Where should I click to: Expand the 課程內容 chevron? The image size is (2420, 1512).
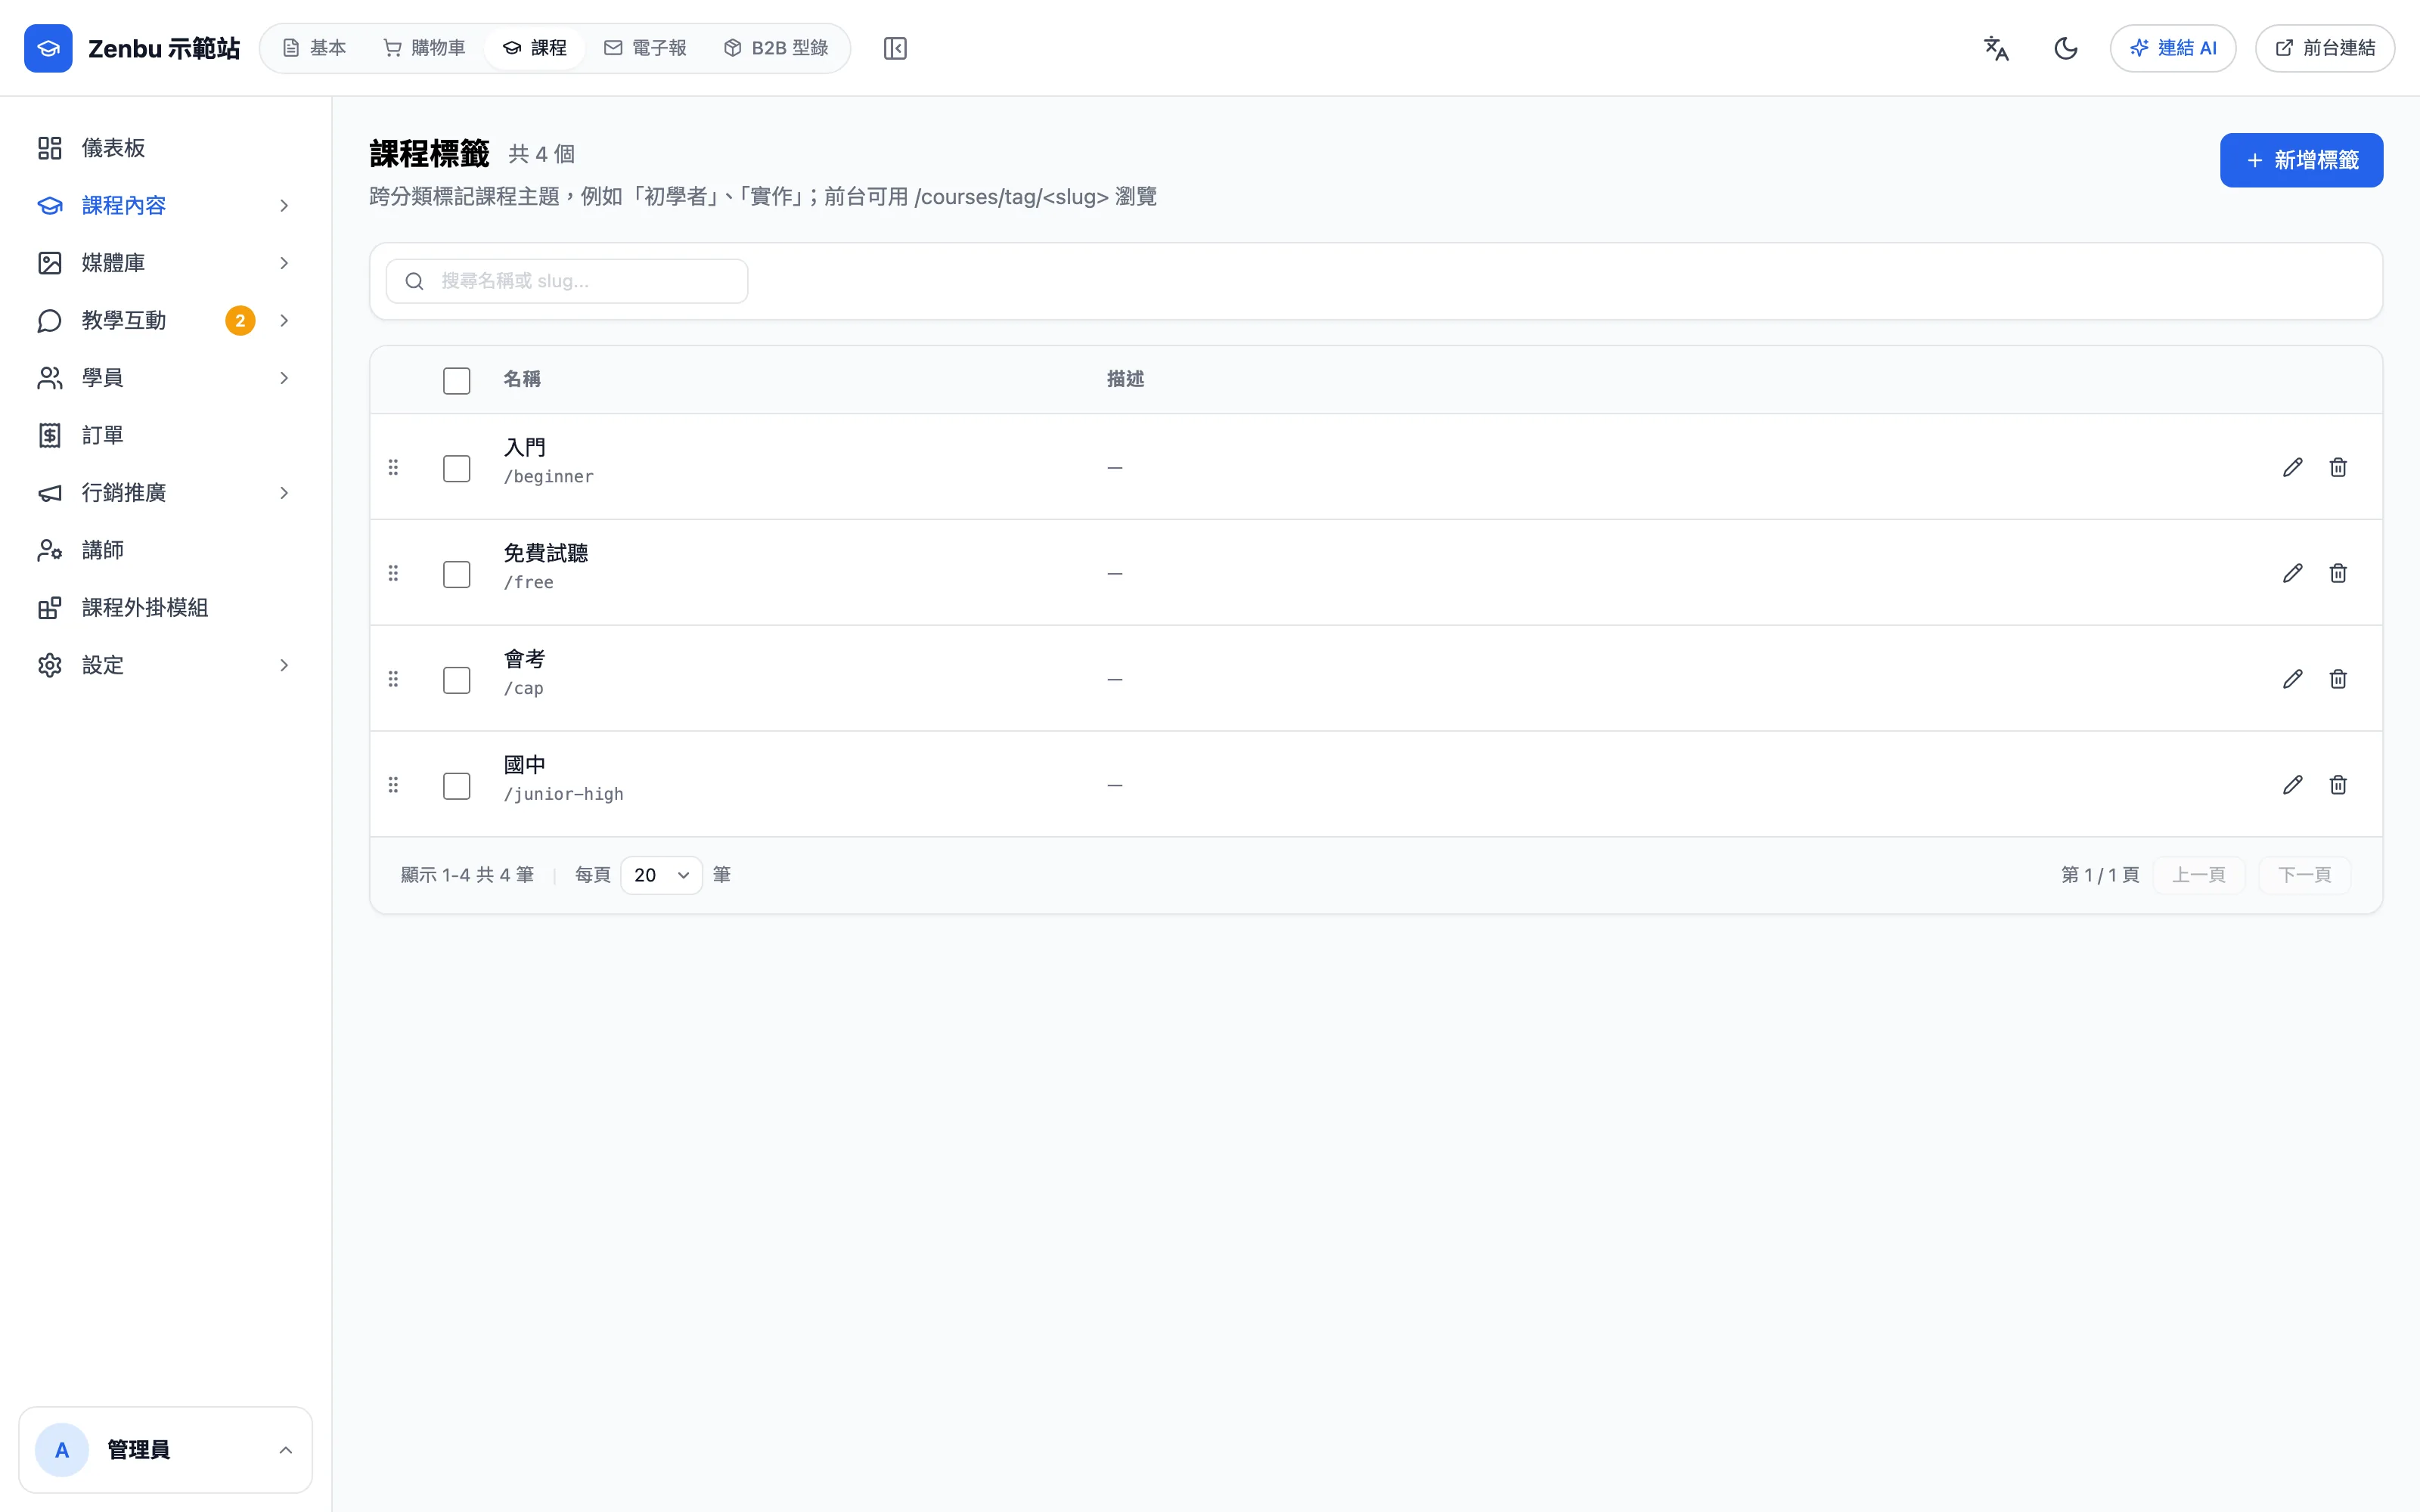pyautogui.click(x=284, y=206)
